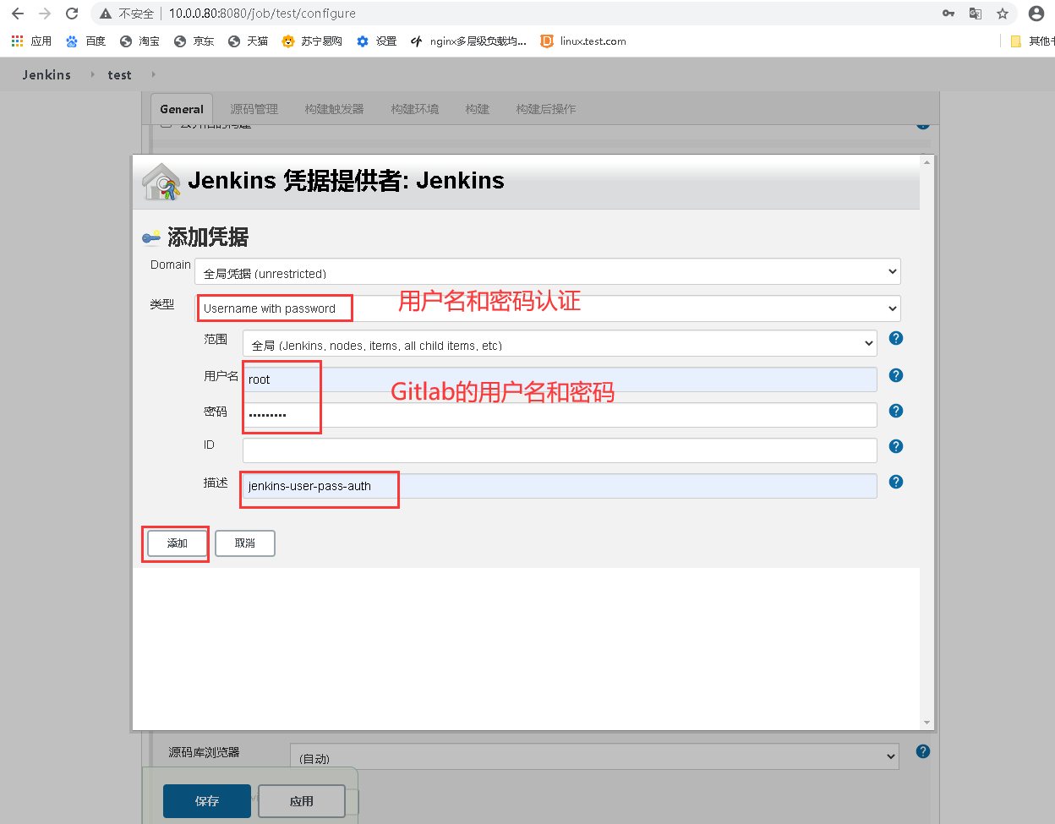Expand the chevron after Jenkins breadcrumb
The image size is (1055, 824).
tap(92, 74)
